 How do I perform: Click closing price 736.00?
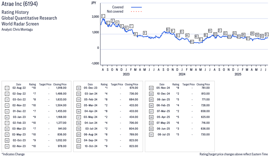[134, 94]
